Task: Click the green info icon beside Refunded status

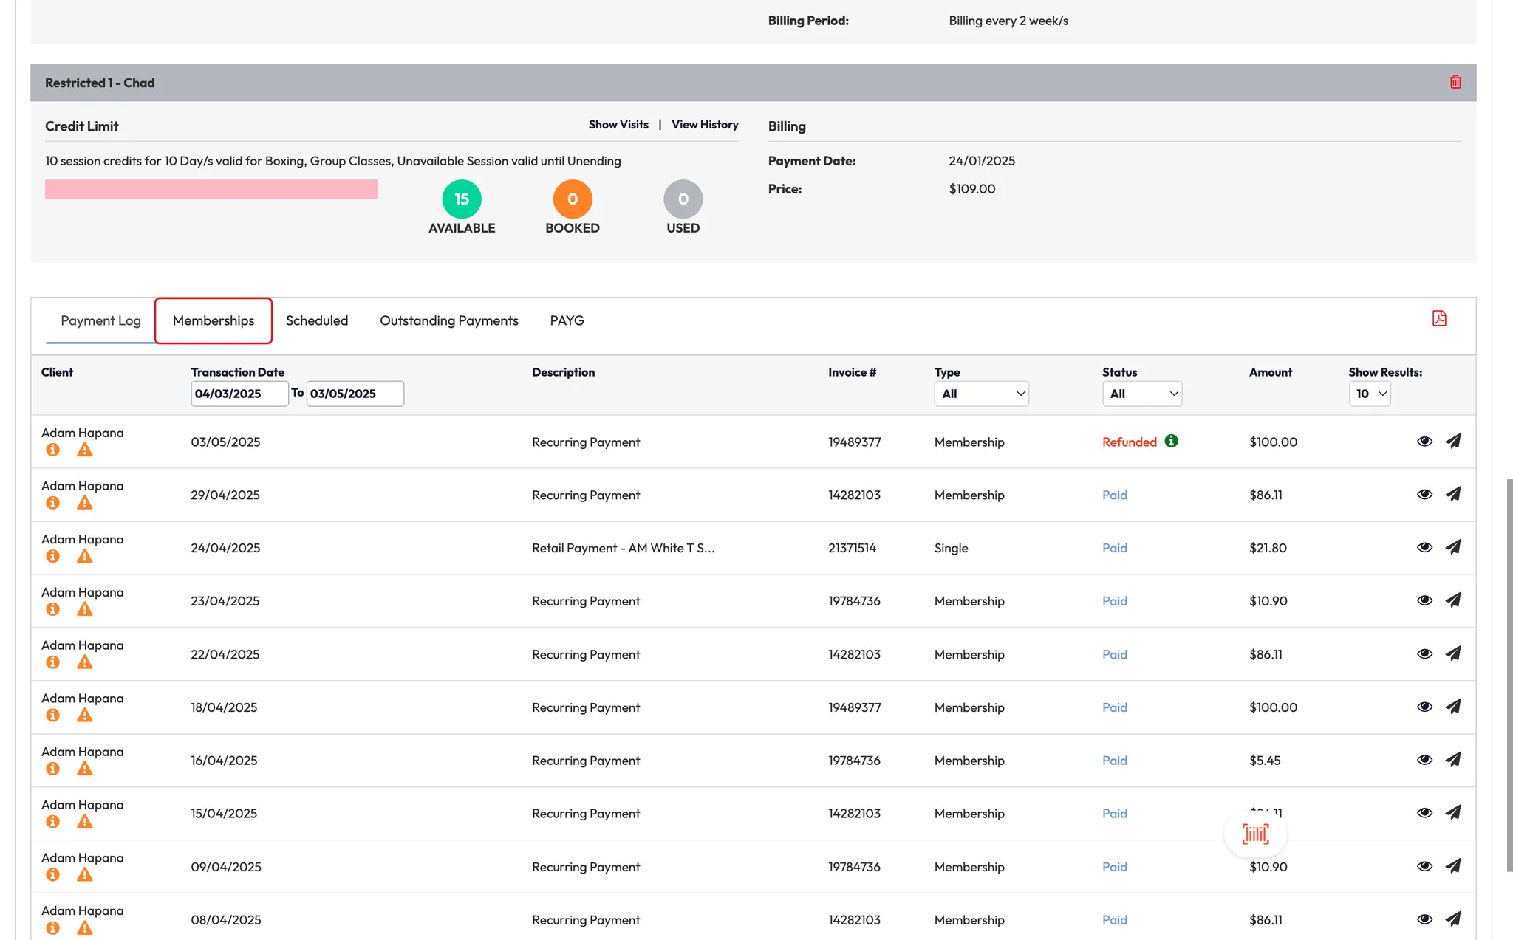Action: (1171, 441)
